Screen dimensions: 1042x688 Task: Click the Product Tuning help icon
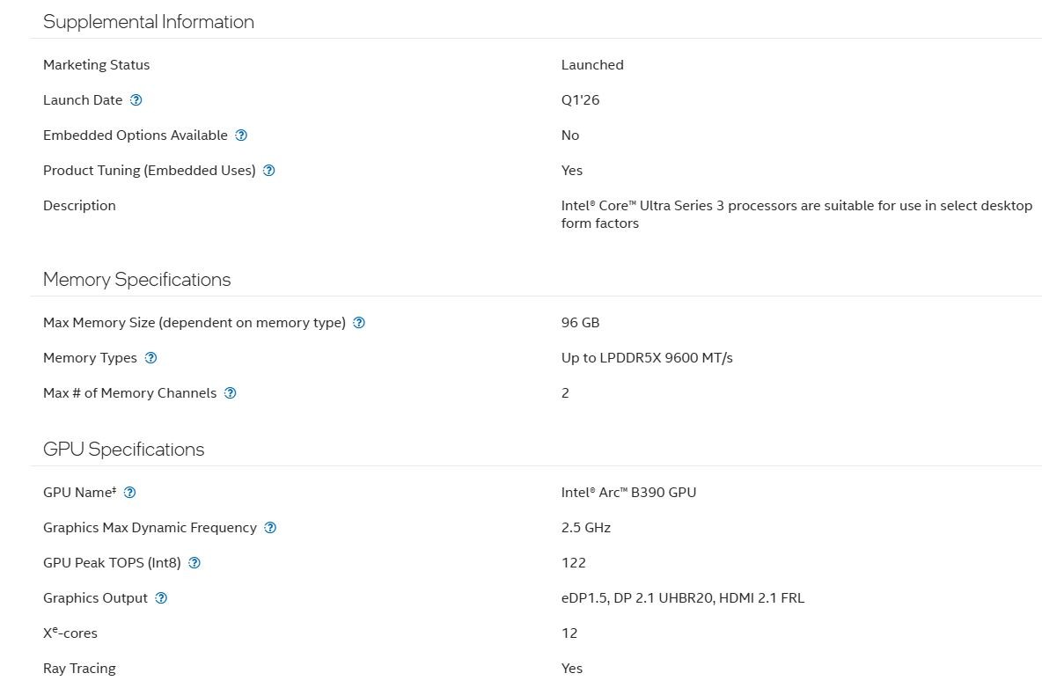click(x=269, y=171)
